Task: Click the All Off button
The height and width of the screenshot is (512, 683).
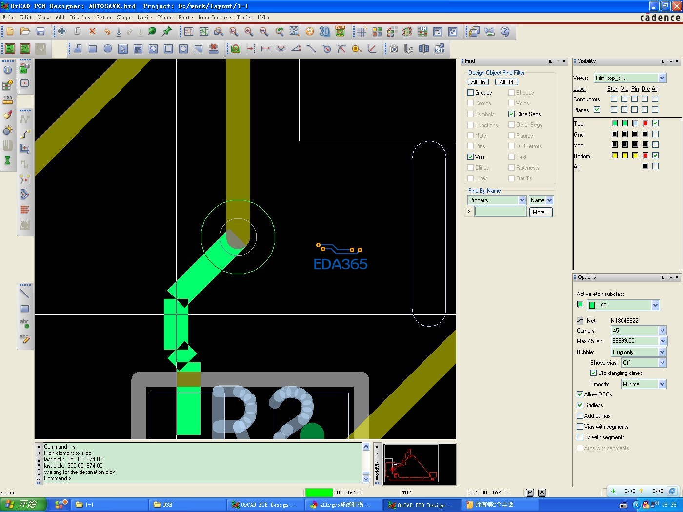Action: (506, 82)
